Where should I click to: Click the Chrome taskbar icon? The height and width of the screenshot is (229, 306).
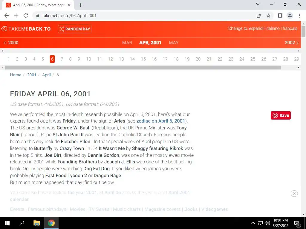[51, 223]
